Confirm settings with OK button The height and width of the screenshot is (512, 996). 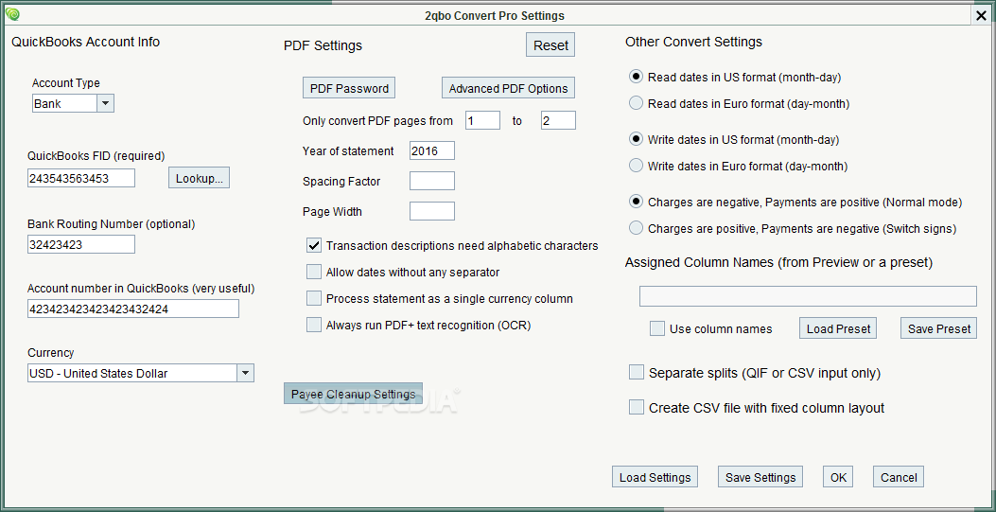click(838, 477)
